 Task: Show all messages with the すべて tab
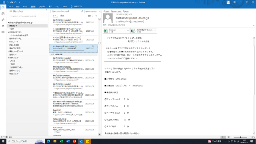pyautogui.click(x=55, y=16)
